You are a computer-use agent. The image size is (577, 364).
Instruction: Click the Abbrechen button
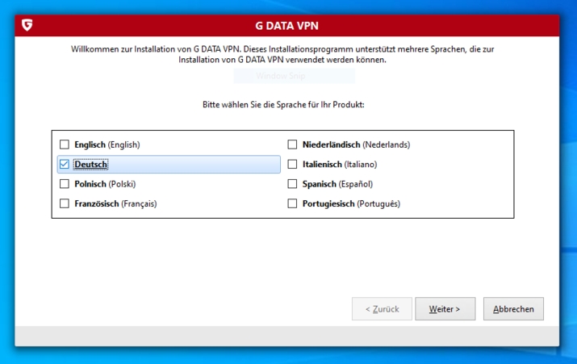click(513, 309)
